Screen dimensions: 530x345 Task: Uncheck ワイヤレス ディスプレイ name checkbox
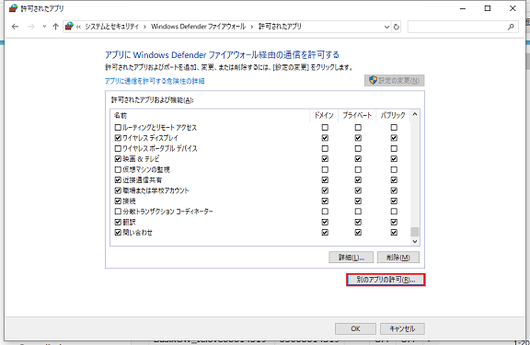(118, 138)
